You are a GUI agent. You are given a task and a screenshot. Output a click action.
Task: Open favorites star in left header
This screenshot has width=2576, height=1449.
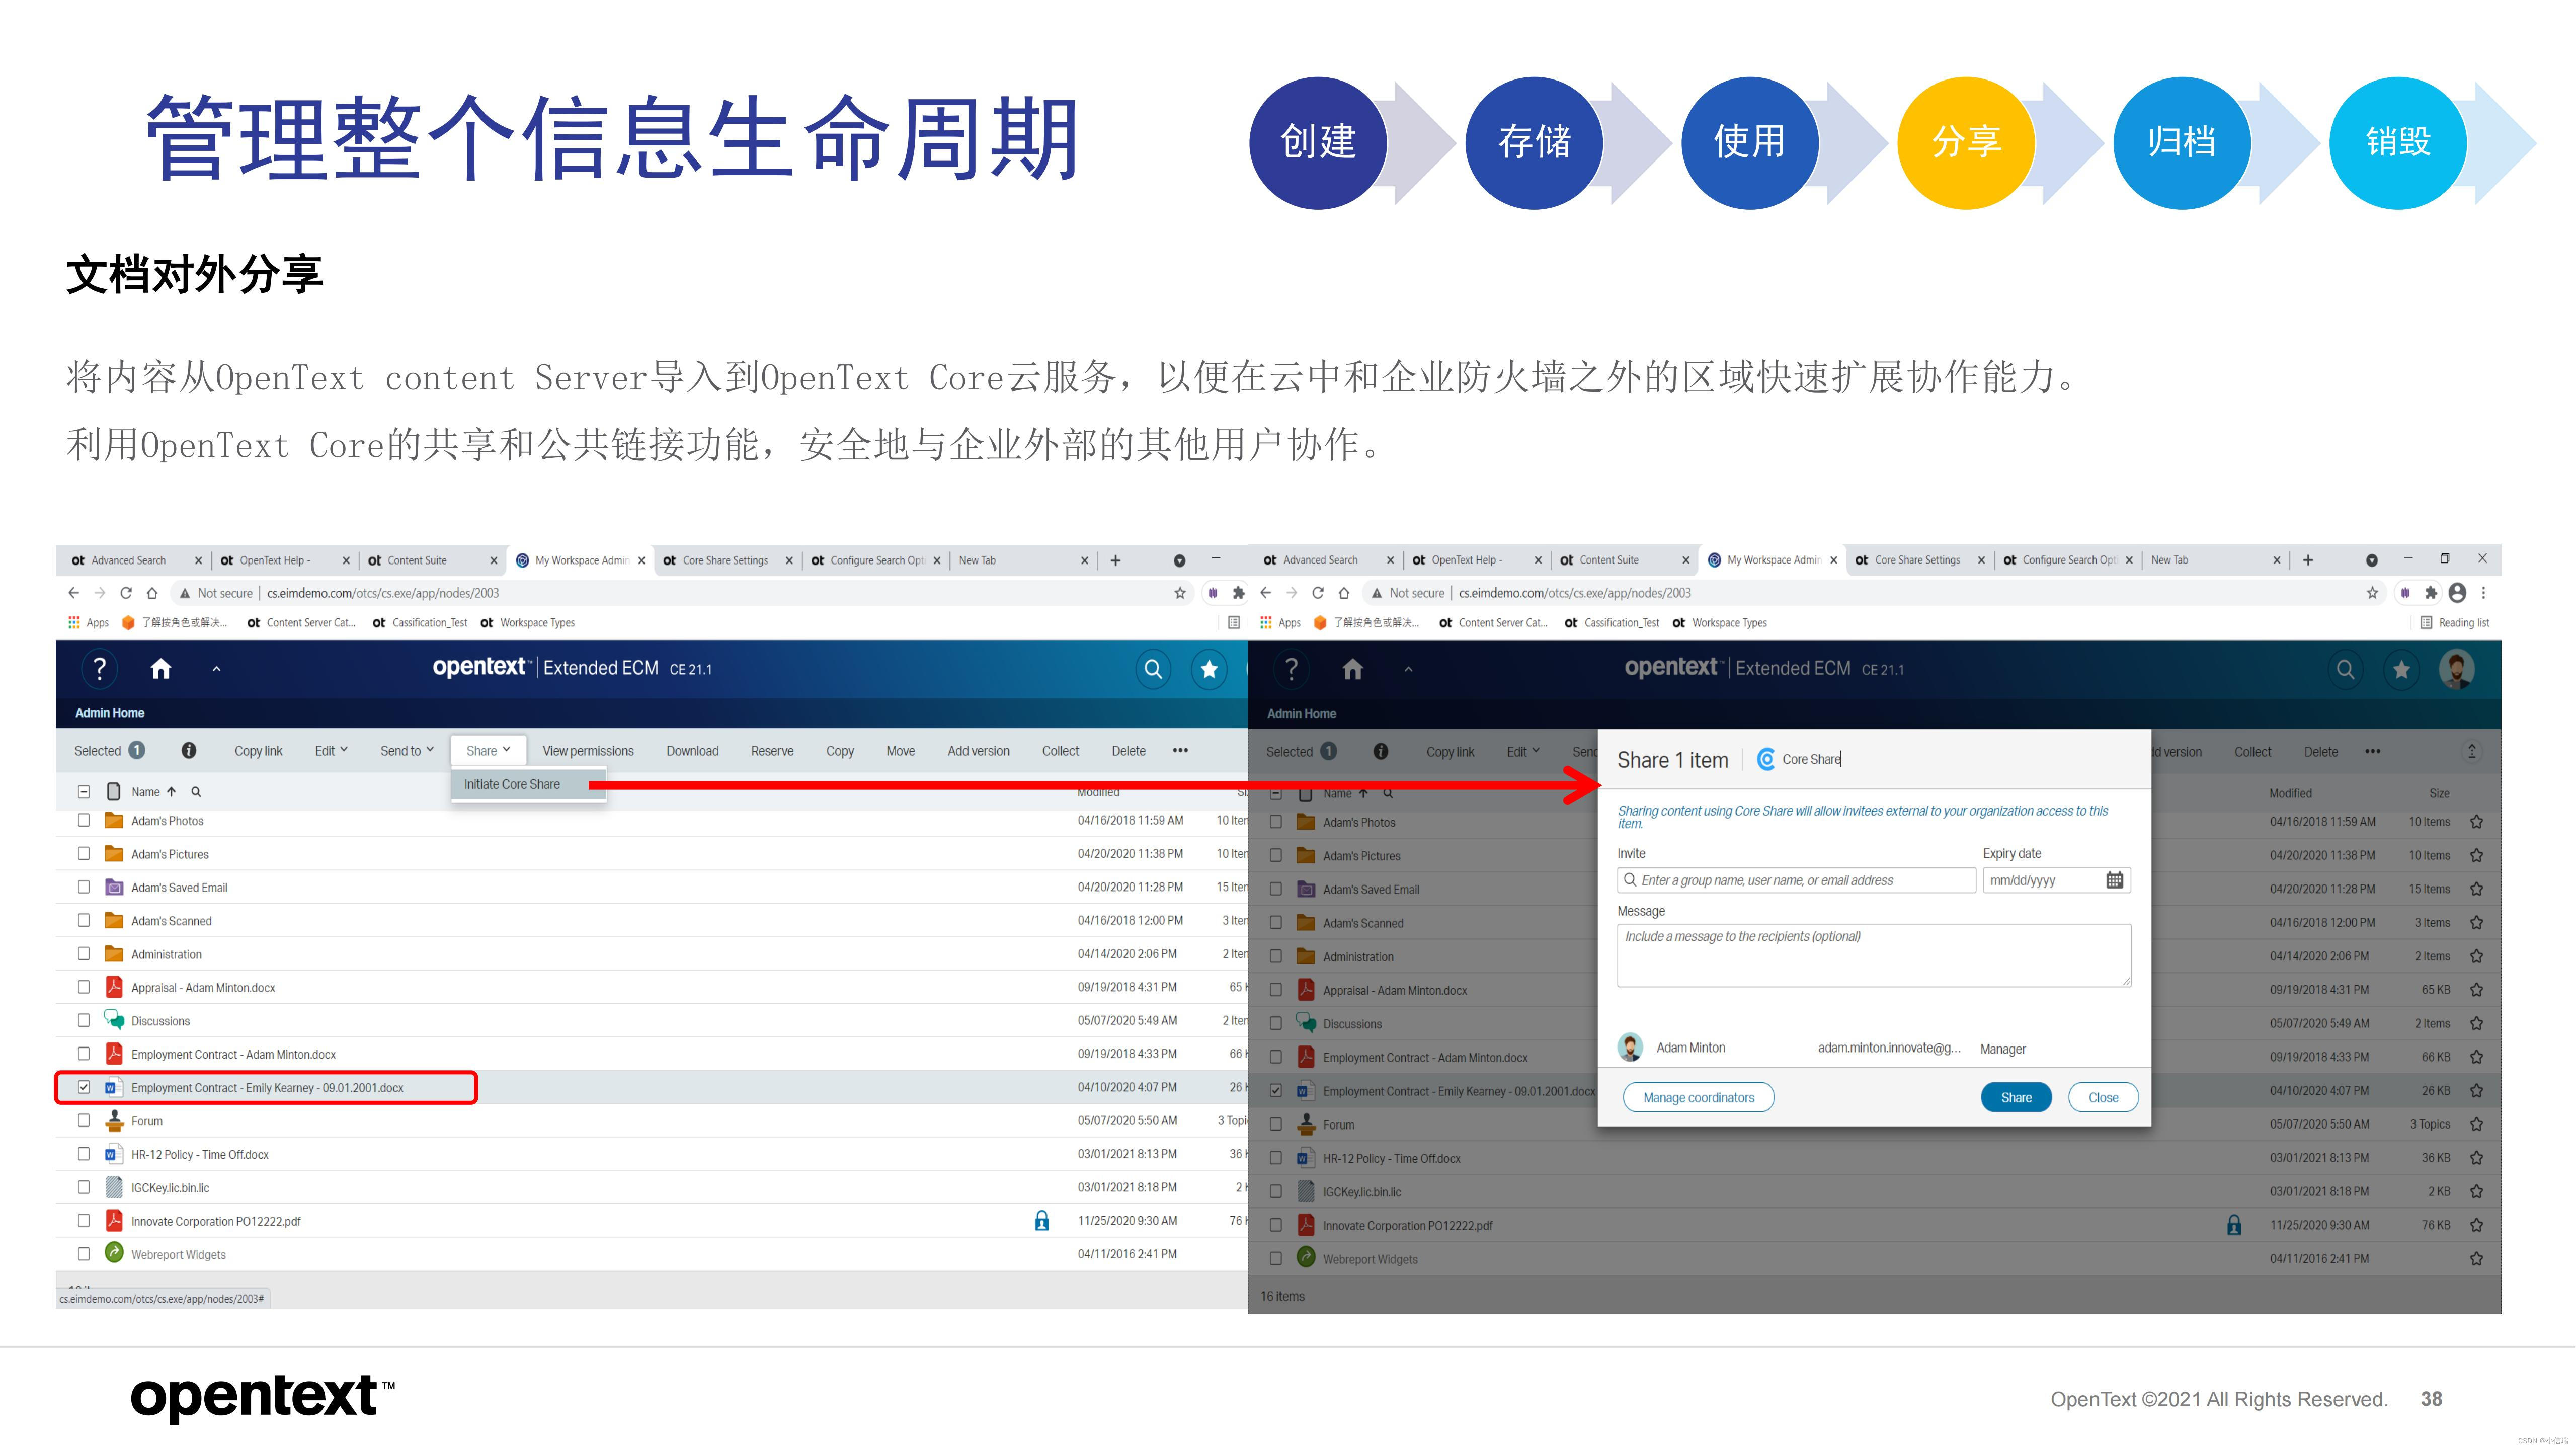coord(1209,668)
